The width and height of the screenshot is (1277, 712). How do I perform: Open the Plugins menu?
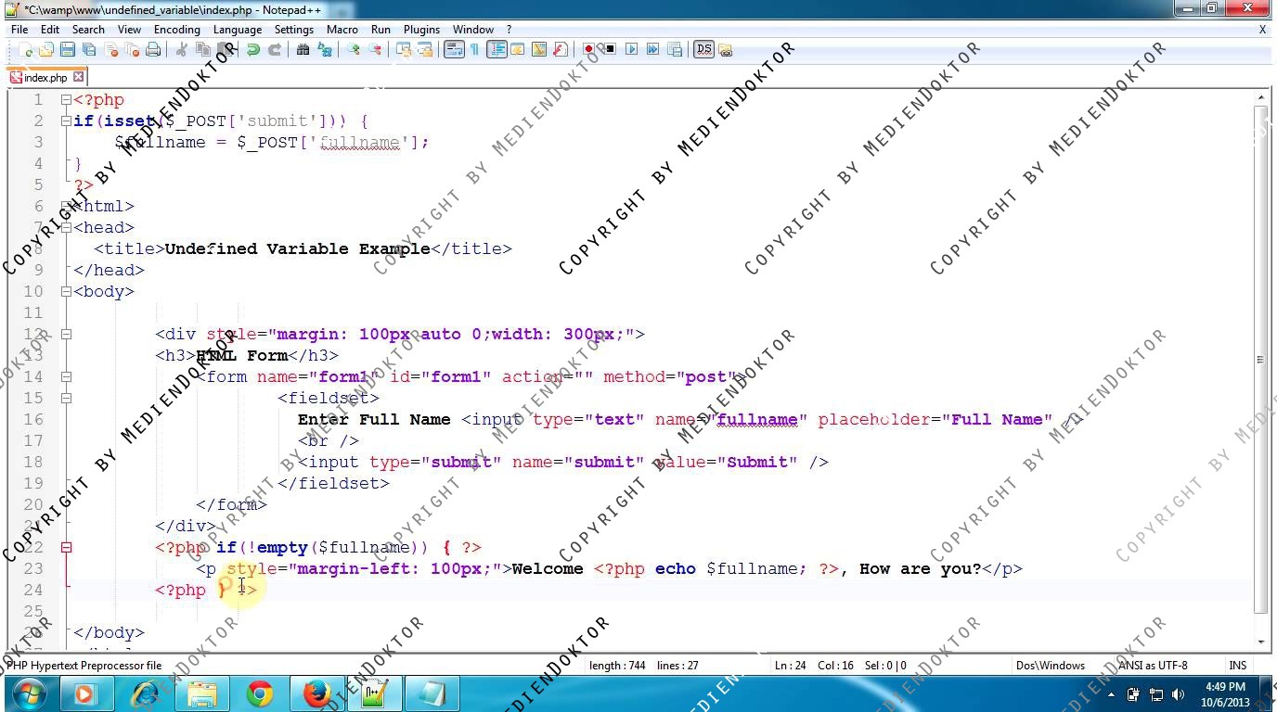pyautogui.click(x=421, y=29)
